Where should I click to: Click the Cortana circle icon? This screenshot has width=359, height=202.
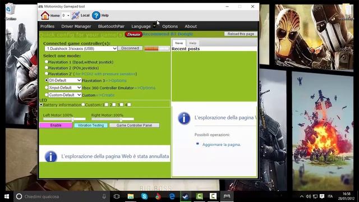point(19,196)
